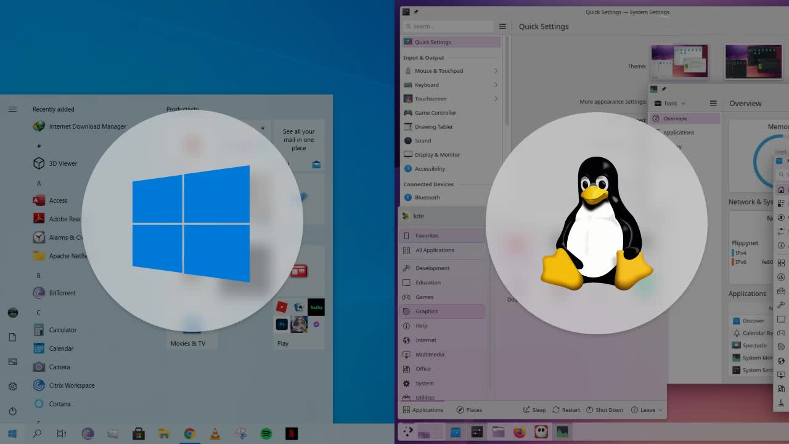Open the Camera app entry

tap(51, 367)
